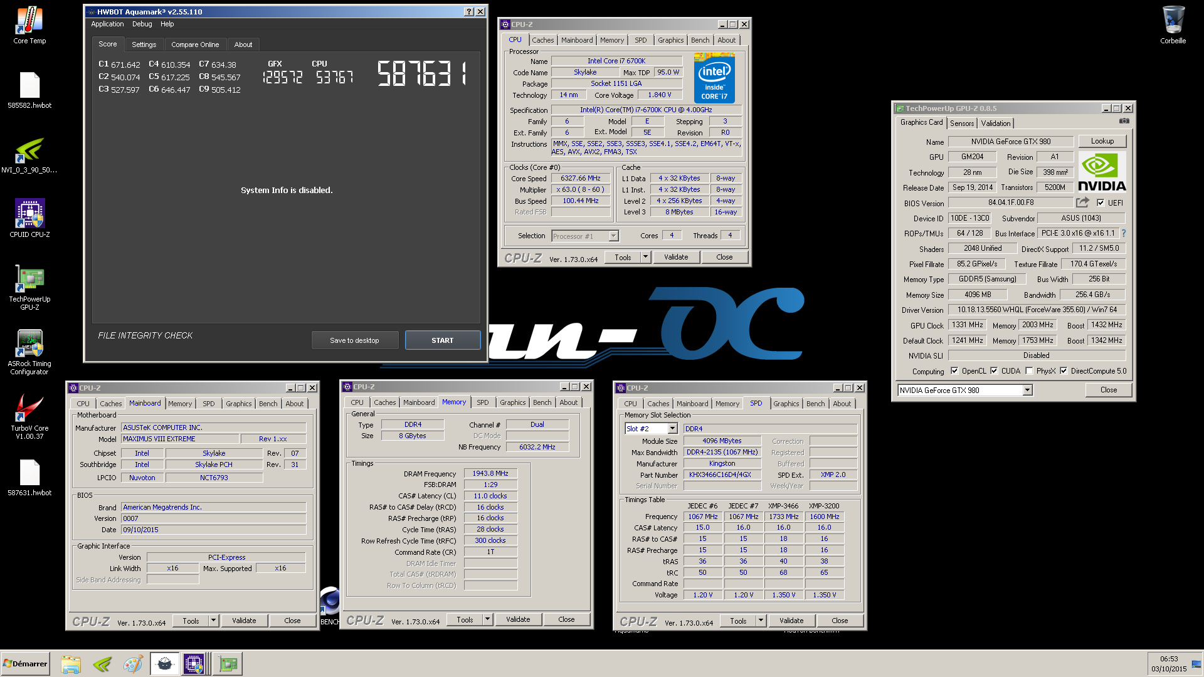Open the 585582.hwbot file icon
This screenshot has height=677, width=1204.
(x=29, y=90)
